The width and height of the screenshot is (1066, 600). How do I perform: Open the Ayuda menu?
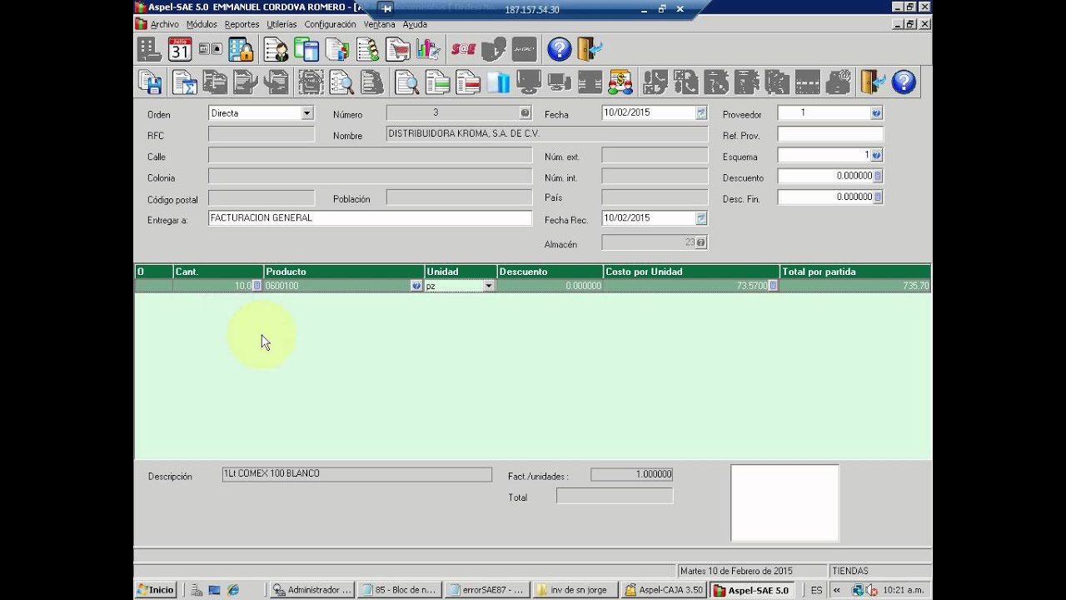coord(415,24)
